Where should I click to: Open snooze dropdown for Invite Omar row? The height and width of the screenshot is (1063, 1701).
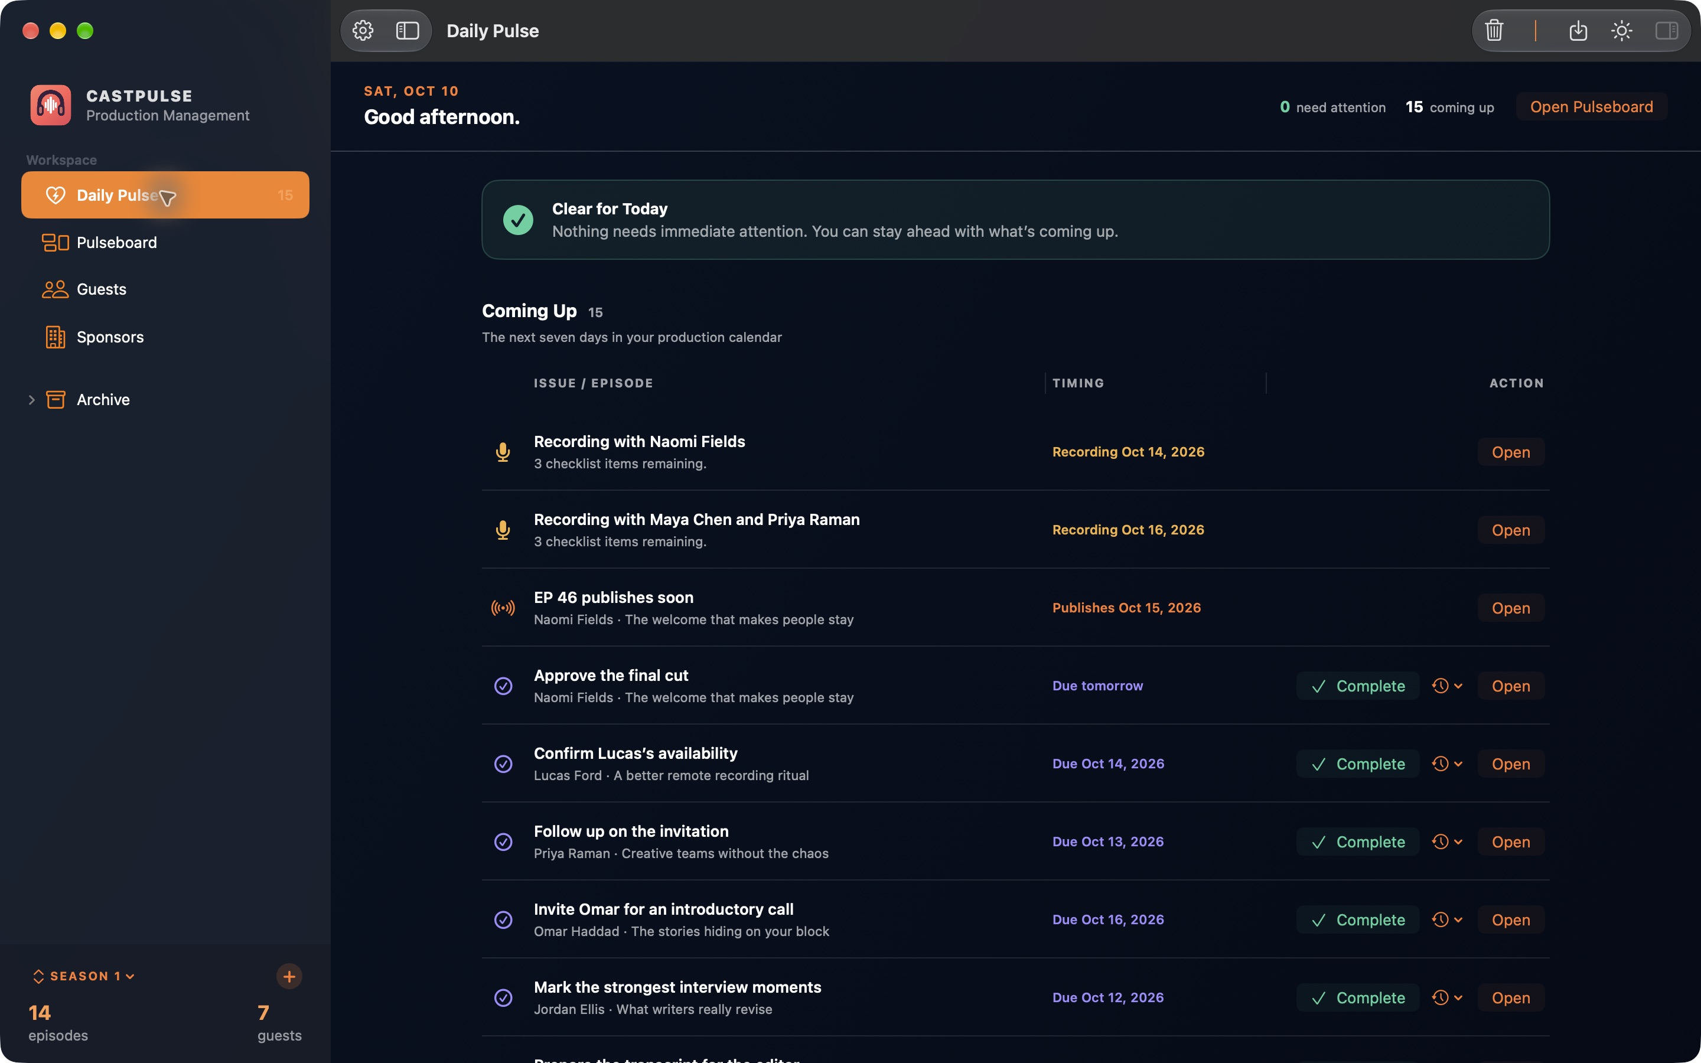[1447, 920]
